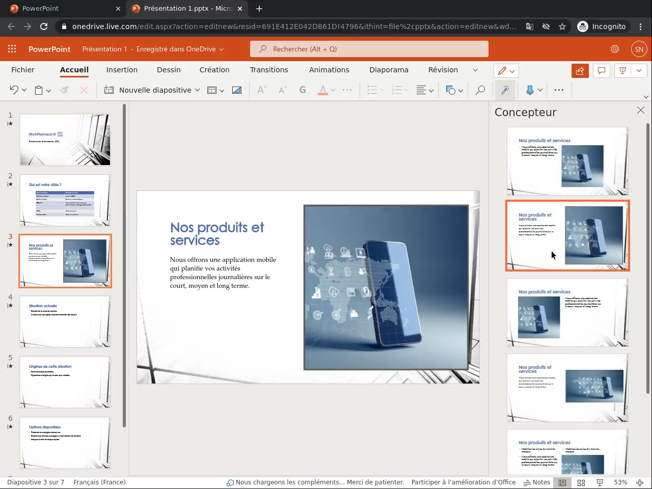Open the Office app launcher grid
This screenshot has height=489, width=652.
click(12, 49)
